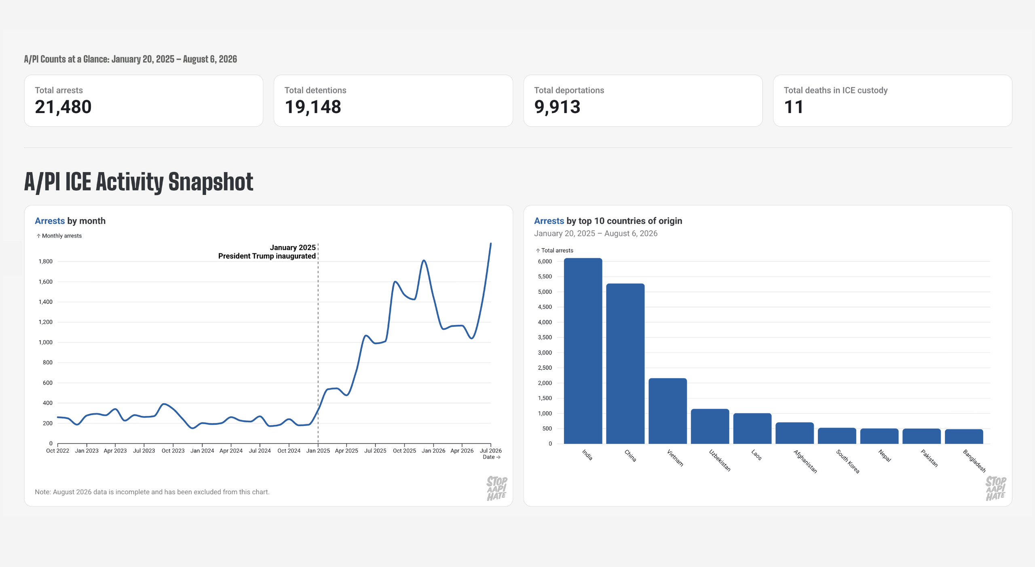Open the Total detentions card

pos(393,101)
